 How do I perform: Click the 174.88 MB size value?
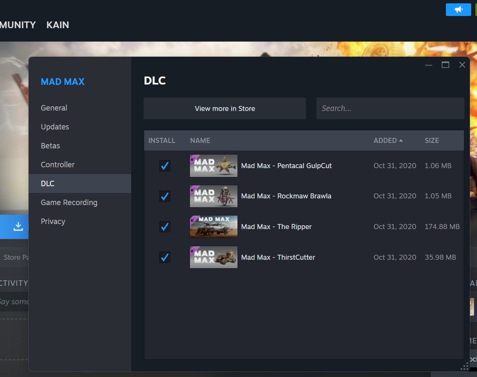point(442,227)
